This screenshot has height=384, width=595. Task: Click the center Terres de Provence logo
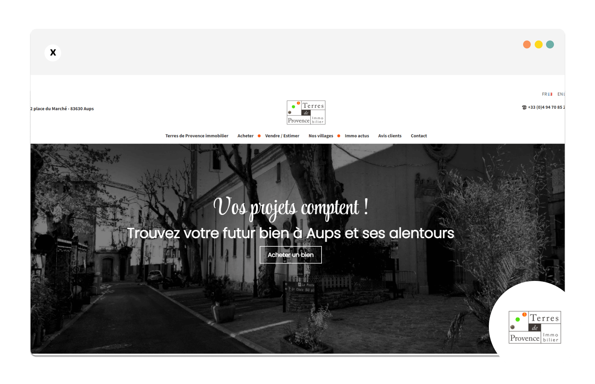coord(306,112)
